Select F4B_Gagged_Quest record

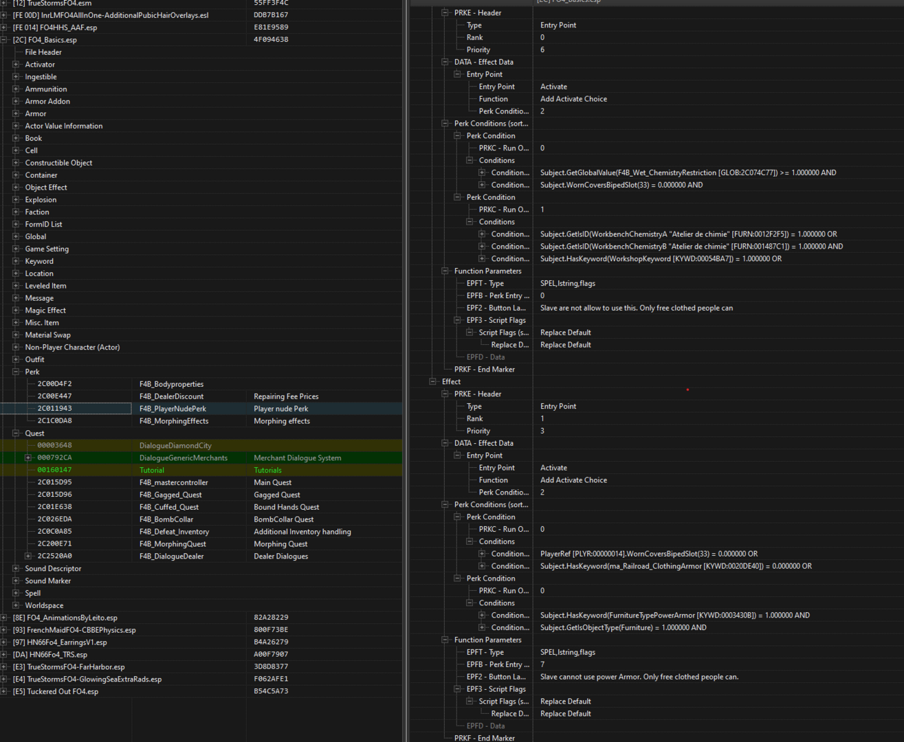(x=201, y=495)
